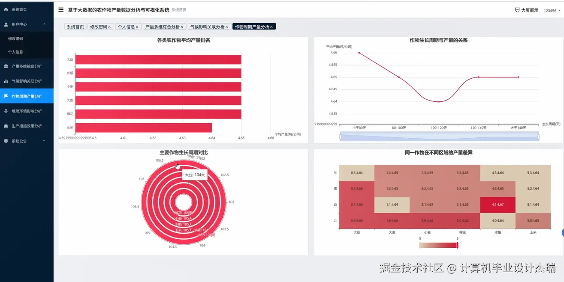
Task: Click the 棉花 bar in ranking chart
Action: point(158,114)
